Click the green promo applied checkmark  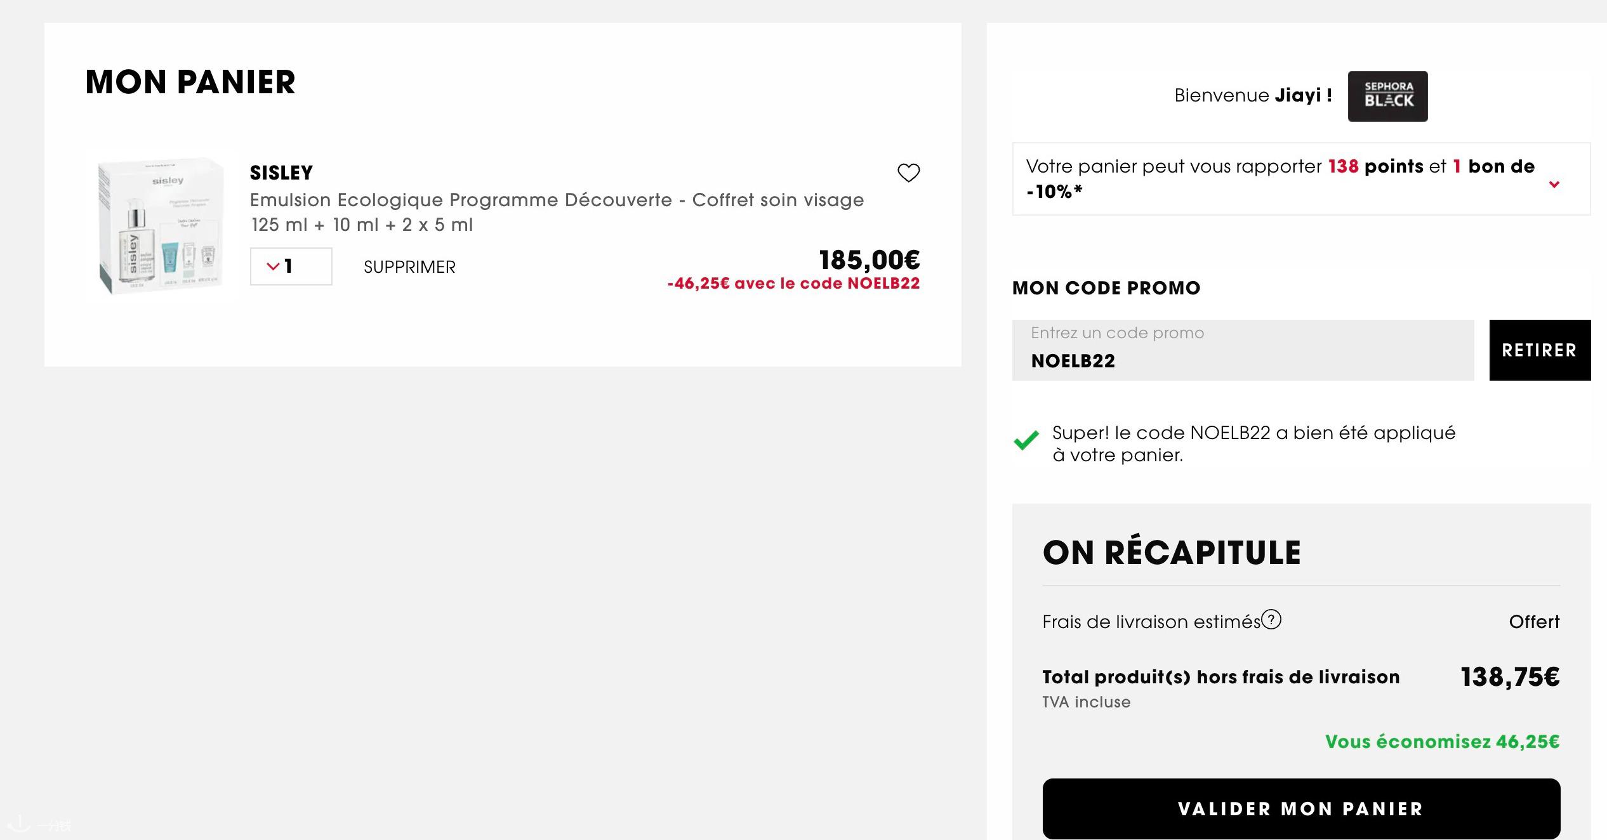(1026, 440)
